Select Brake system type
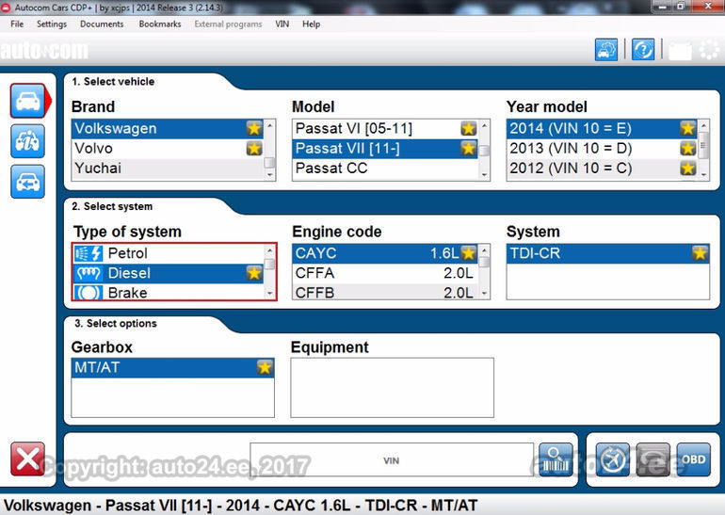Viewport: 725px width, 515px height. [x=169, y=293]
